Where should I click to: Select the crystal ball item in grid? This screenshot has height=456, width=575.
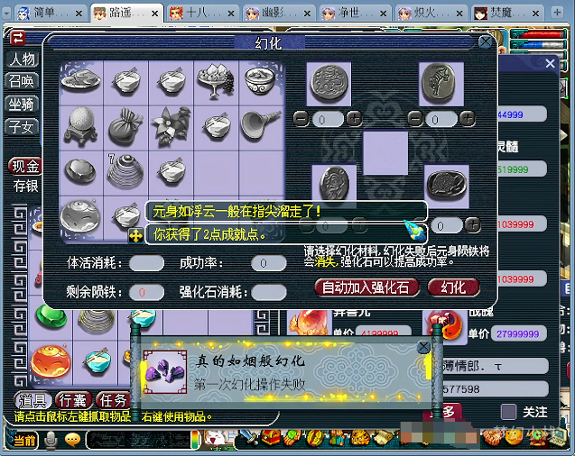click(x=81, y=127)
